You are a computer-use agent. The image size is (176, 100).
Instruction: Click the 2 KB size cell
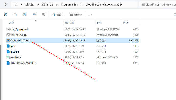(136, 63)
